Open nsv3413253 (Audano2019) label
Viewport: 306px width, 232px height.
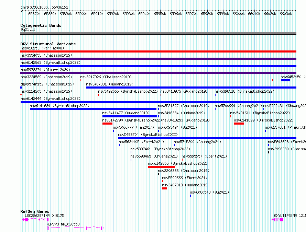tap(186, 120)
